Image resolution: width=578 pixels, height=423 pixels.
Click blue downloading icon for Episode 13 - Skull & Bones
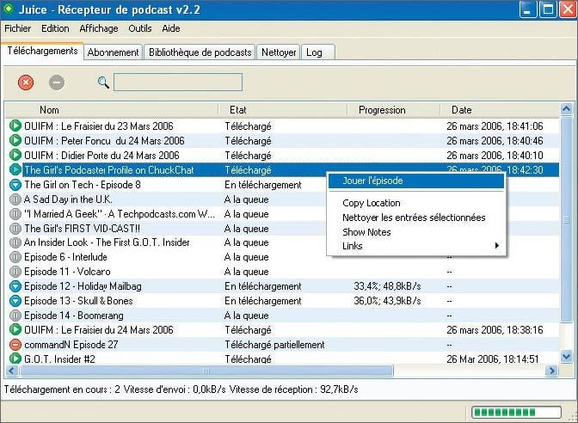15,301
